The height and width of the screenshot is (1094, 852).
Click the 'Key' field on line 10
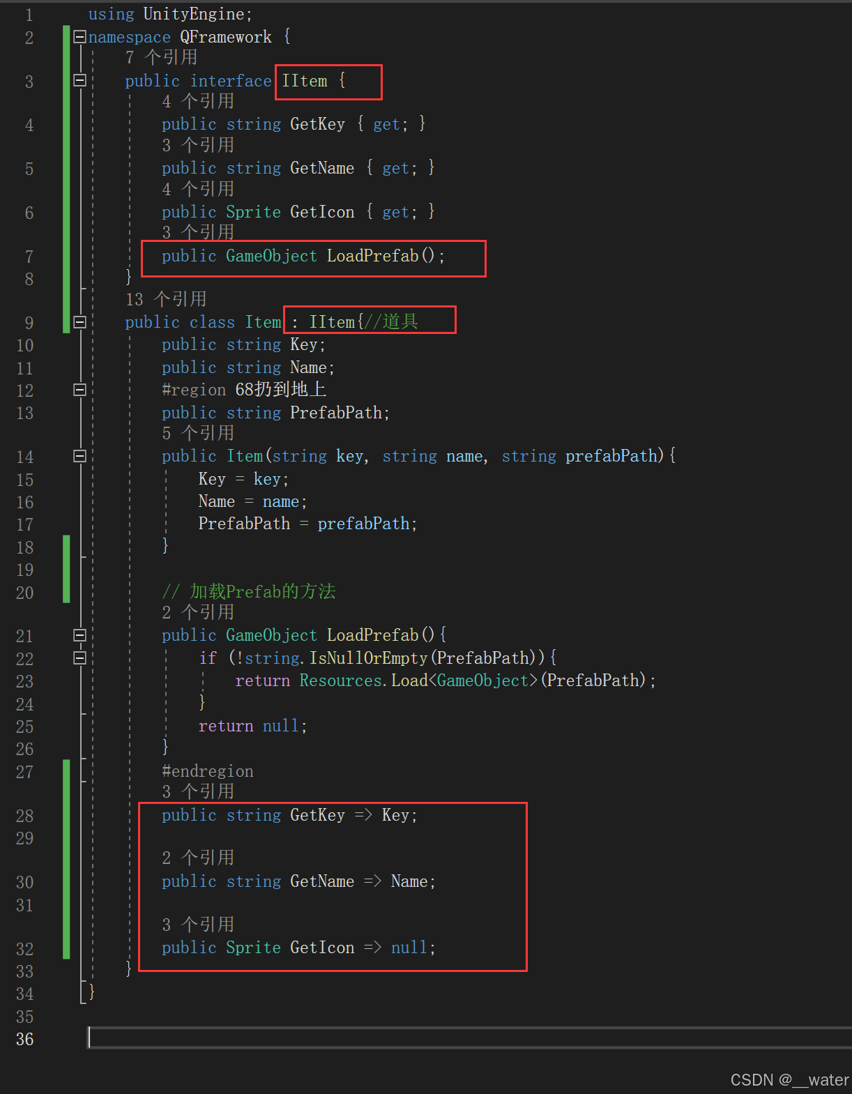click(x=304, y=344)
